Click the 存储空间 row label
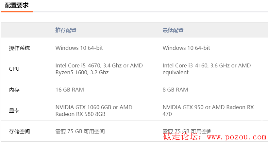The height and width of the screenshot is (142, 268). click(19, 132)
